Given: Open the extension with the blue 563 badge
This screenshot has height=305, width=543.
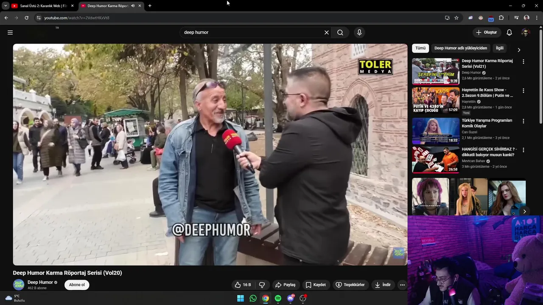Looking at the screenshot, I should (x=491, y=18).
